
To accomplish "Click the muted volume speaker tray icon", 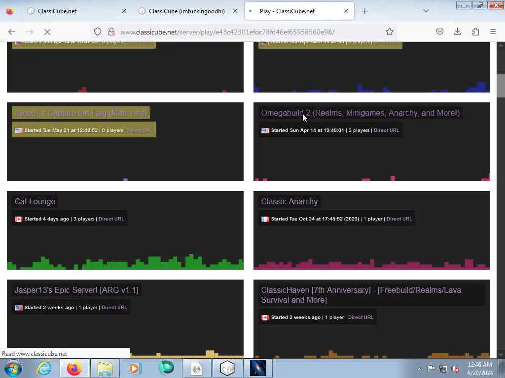I will [455, 369].
